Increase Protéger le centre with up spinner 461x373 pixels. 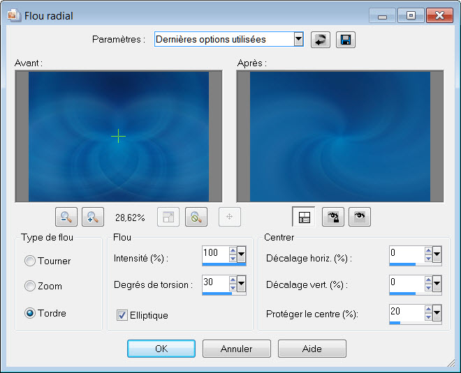(428, 310)
